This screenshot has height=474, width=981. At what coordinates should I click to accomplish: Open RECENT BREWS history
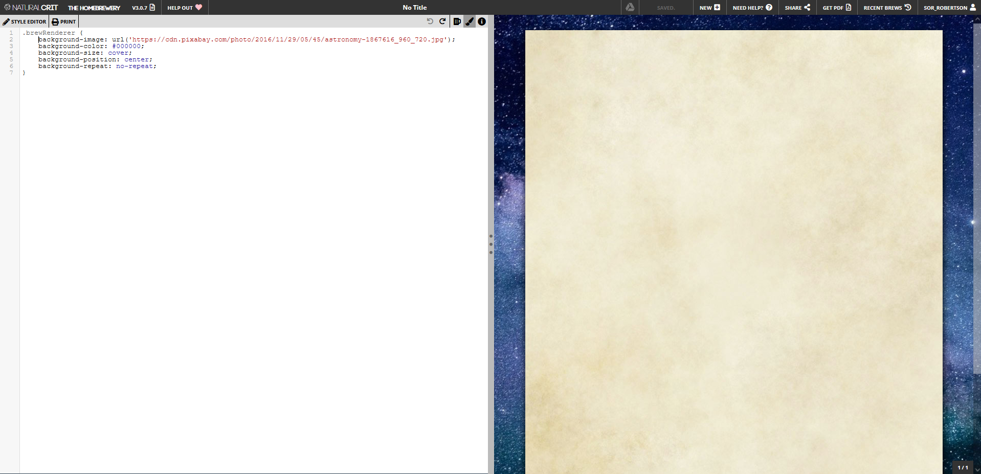(887, 7)
